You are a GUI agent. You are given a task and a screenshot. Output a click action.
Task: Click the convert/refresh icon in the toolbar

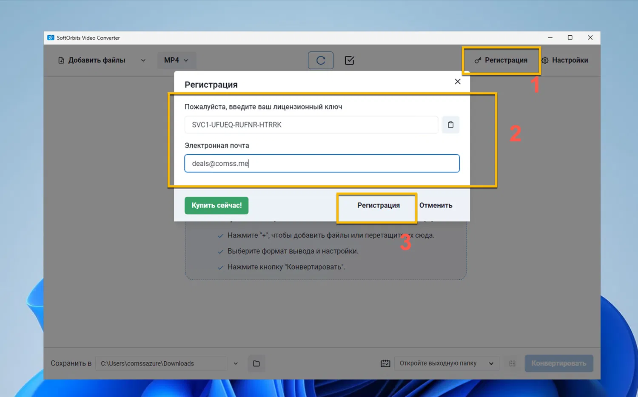click(x=320, y=60)
